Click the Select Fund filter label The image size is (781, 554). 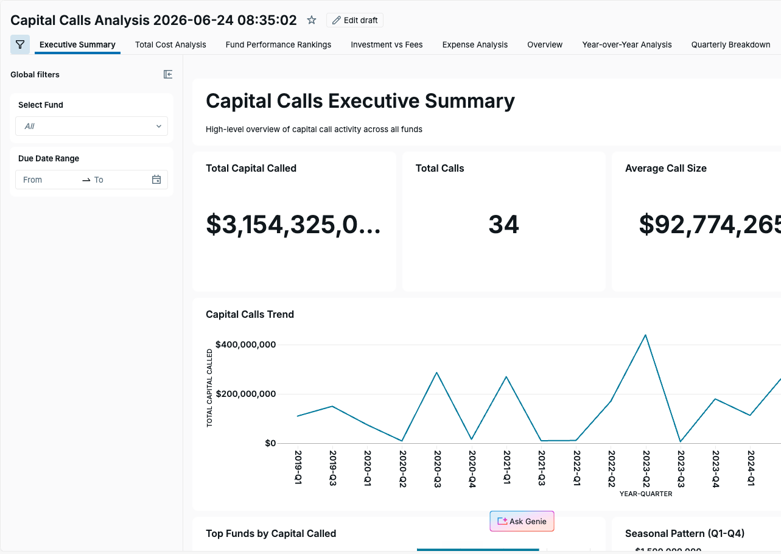point(41,105)
